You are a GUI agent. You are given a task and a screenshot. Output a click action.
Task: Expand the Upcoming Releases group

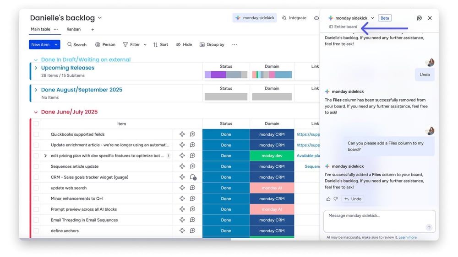click(x=36, y=68)
